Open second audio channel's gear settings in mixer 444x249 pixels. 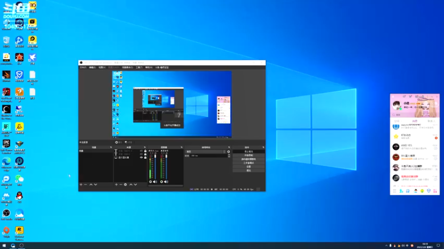[x=162, y=182]
